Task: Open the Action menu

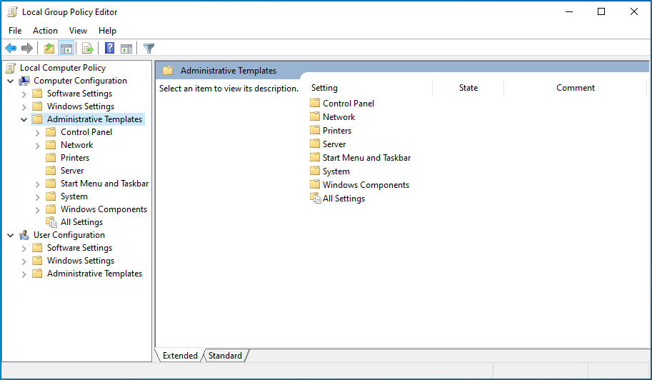Action: point(45,31)
